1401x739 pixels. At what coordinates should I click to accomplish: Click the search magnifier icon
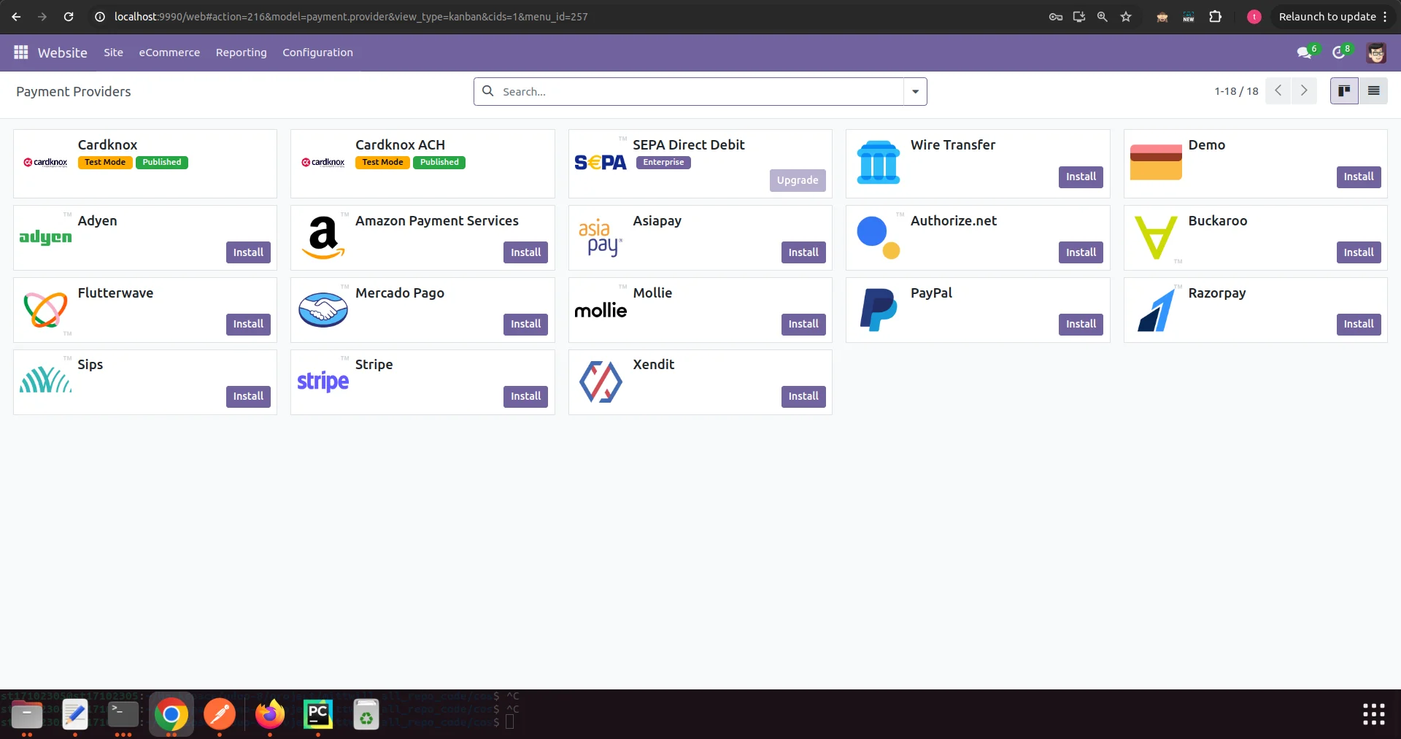[x=488, y=91]
